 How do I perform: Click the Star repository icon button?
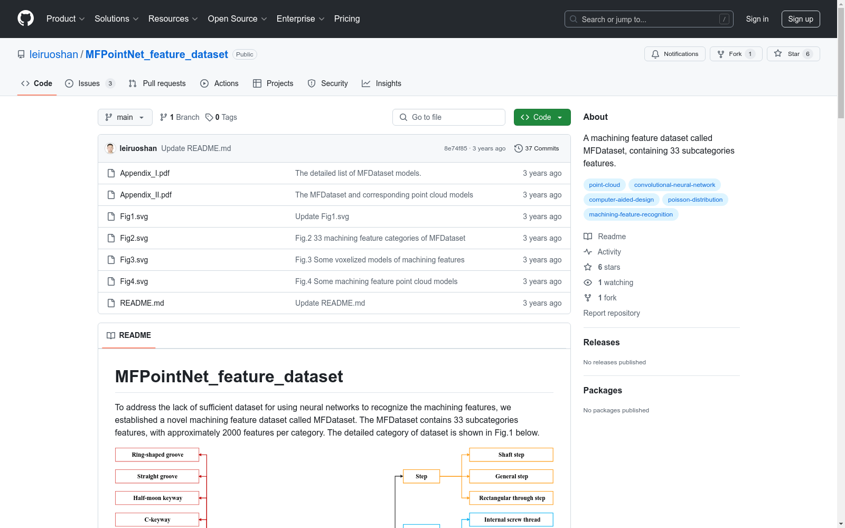[x=778, y=54]
